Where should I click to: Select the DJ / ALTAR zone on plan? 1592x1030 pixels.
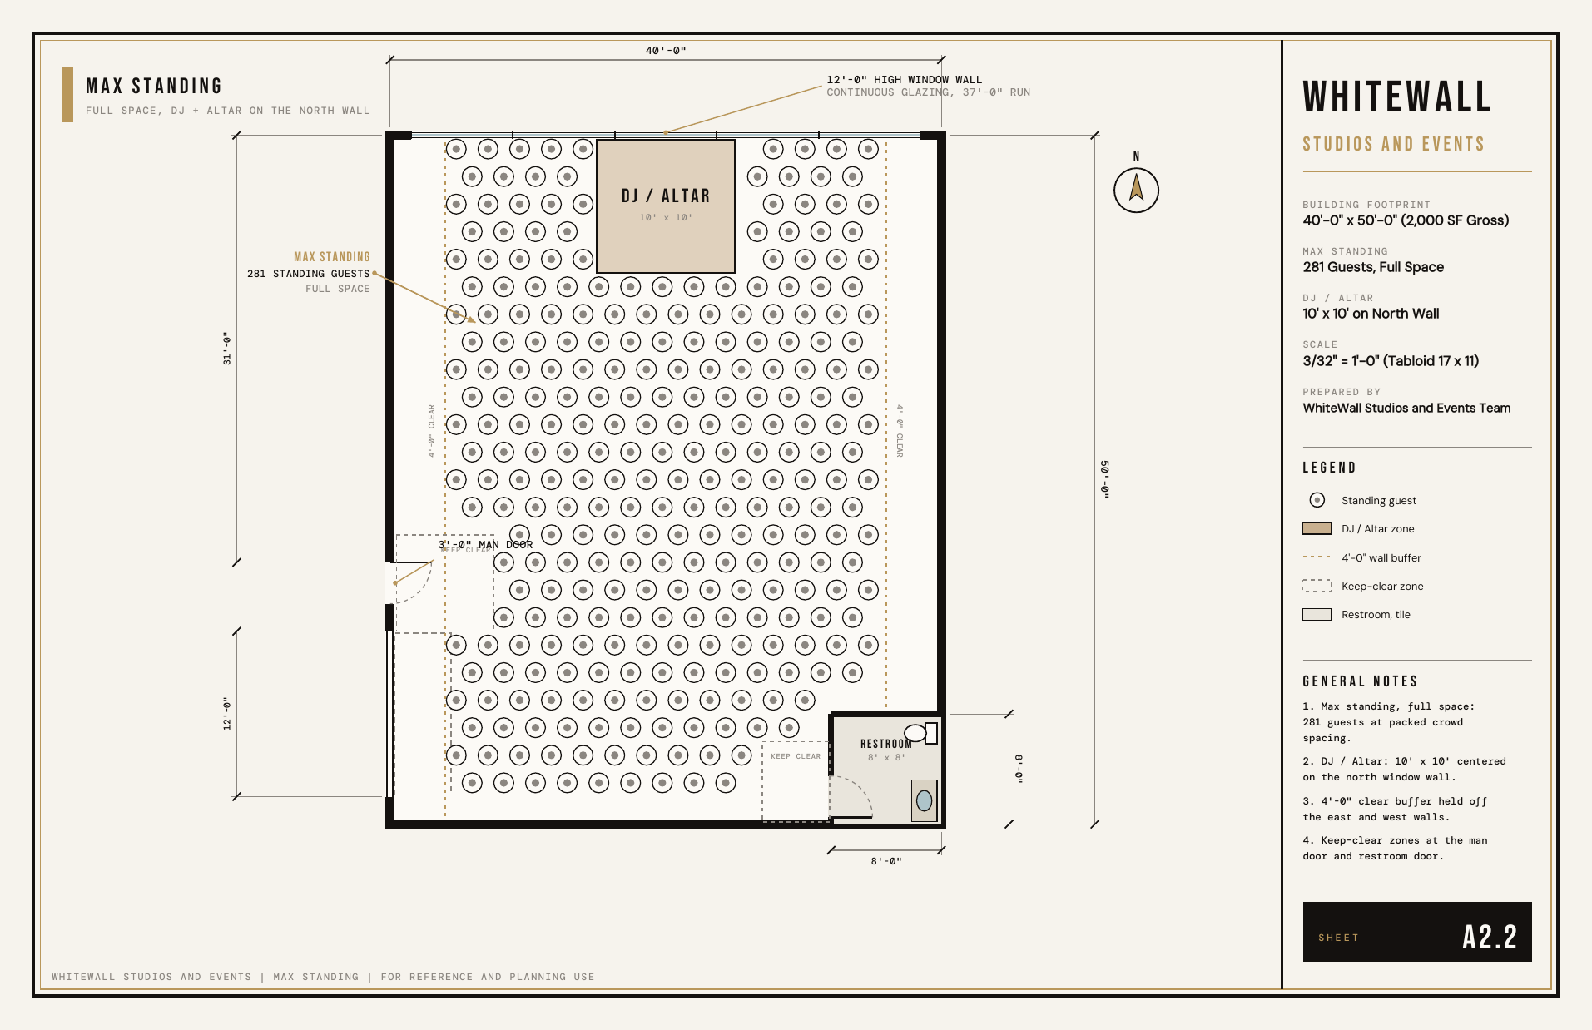point(666,206)
